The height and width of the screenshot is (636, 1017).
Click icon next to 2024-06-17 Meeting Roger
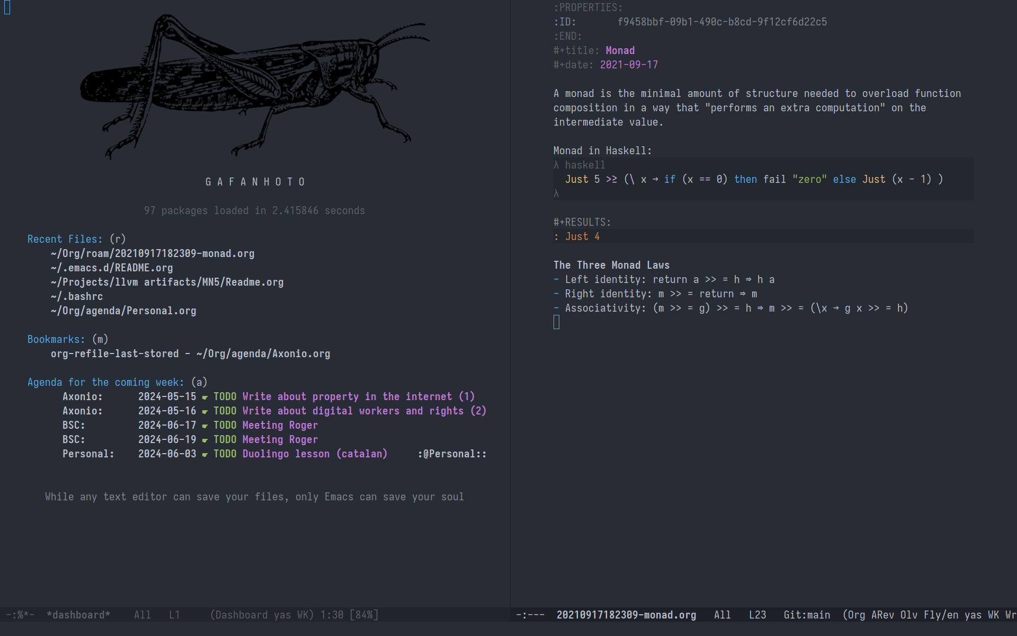coord(204,426)
